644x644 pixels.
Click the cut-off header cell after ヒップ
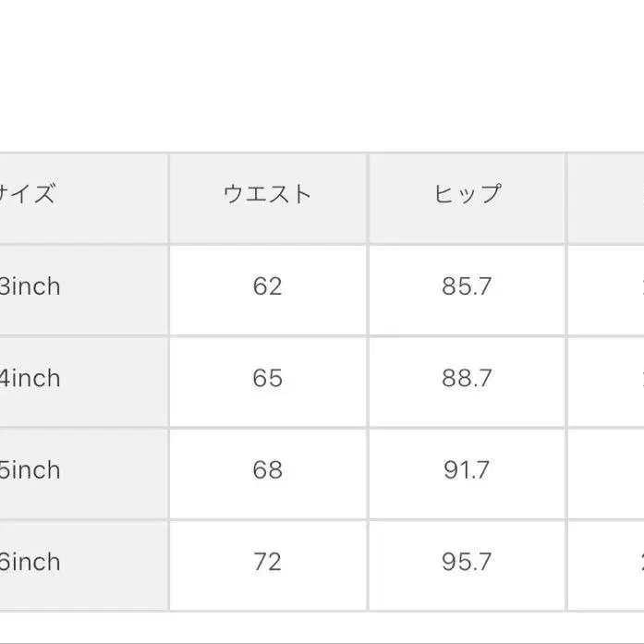click(608, 198)
